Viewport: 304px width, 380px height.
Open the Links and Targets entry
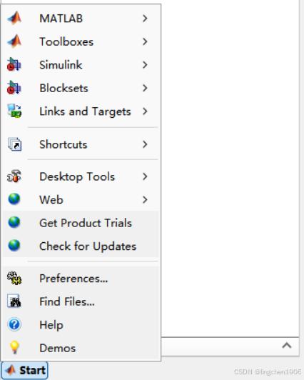click(81, 111)
